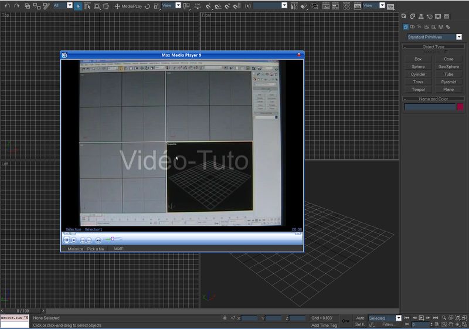Select the Geometry category icon

coord(406,27)
